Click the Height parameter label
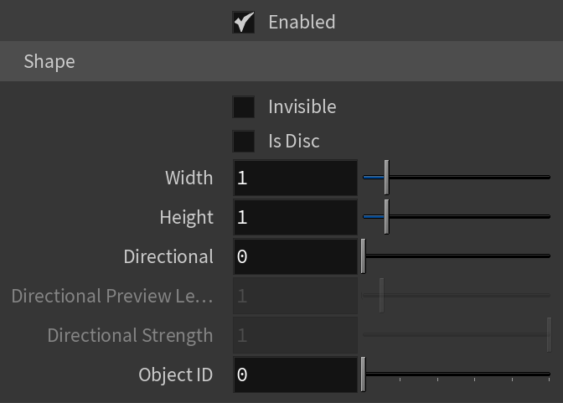The height and width of the screenshot is (403, 563). [x=187, y=217]
